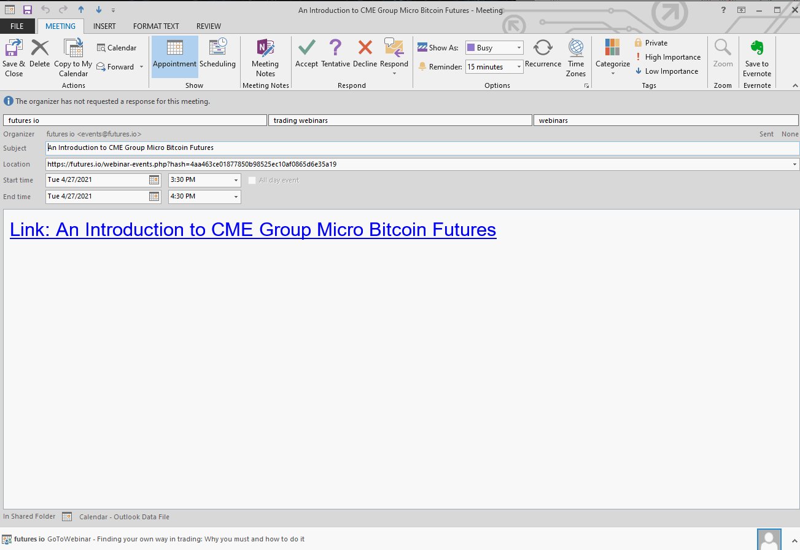Mark the meeting as Private
Image resolution: width=800 pixels, height=550 pixels.
point(651,43)
